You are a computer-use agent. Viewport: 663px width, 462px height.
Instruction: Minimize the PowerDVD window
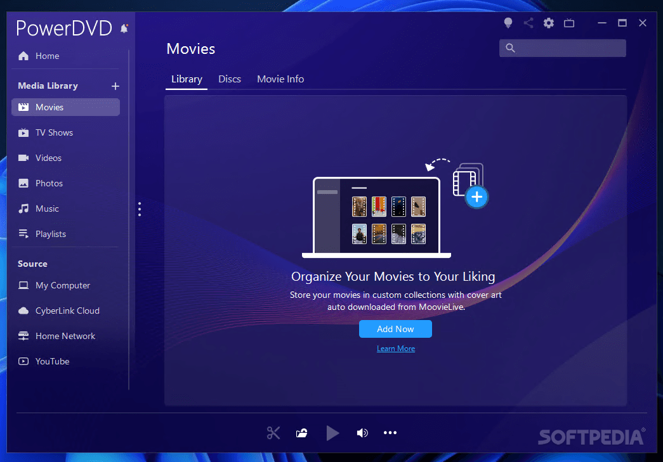click(602, 23)
